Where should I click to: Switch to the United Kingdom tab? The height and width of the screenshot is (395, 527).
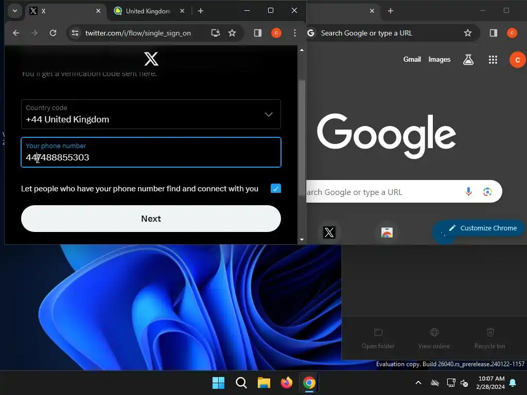point(148,11)
